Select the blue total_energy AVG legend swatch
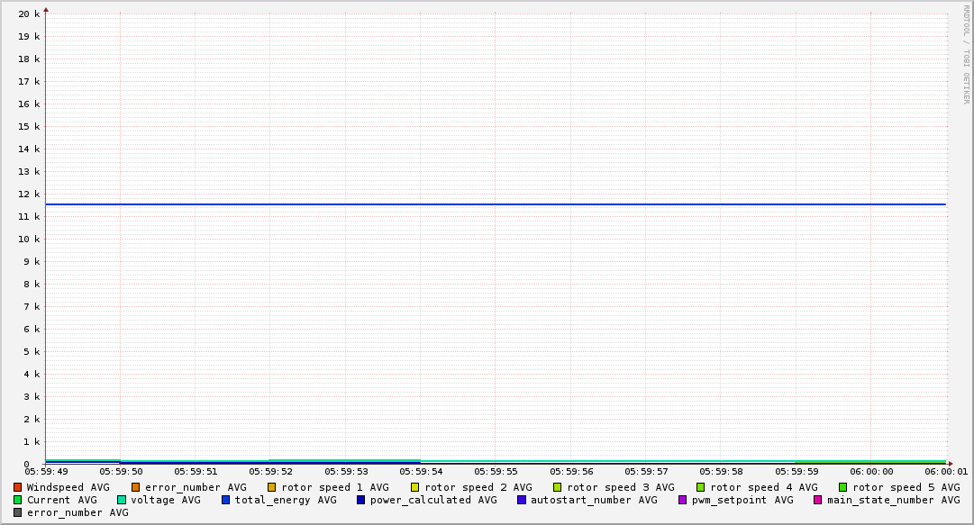This screenshot has width=974, height=525. (x=226, y=500)
